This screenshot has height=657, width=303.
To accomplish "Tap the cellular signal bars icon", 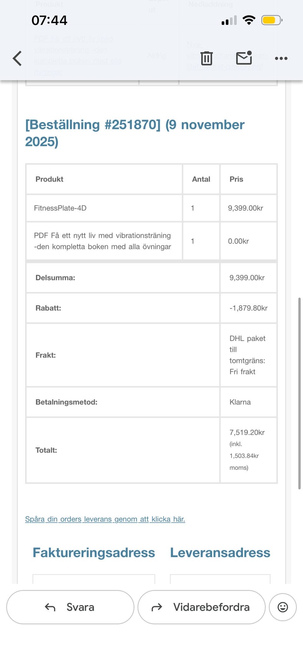I will 229,21.
